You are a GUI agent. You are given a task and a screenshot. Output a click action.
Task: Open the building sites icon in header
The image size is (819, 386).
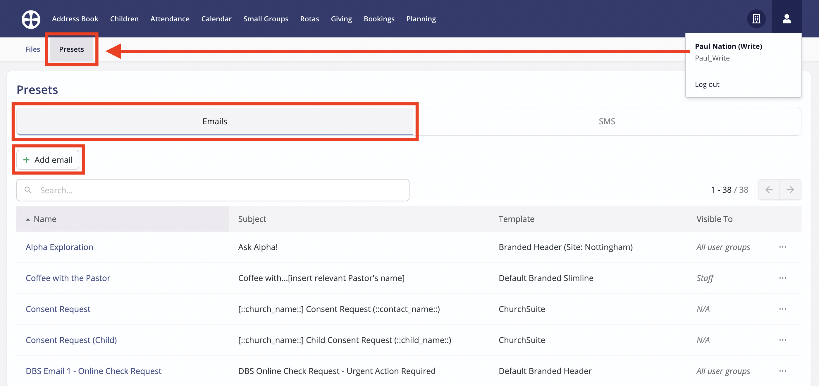756,19
